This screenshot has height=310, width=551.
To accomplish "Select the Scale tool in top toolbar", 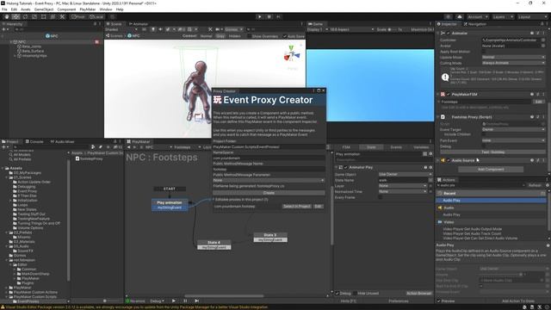I will click(34, 16).
